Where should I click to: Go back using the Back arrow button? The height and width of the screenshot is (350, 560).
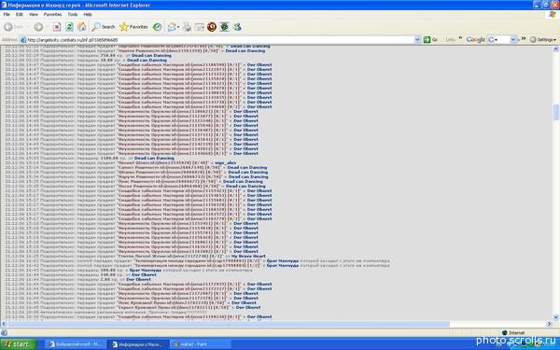(8, 27)
